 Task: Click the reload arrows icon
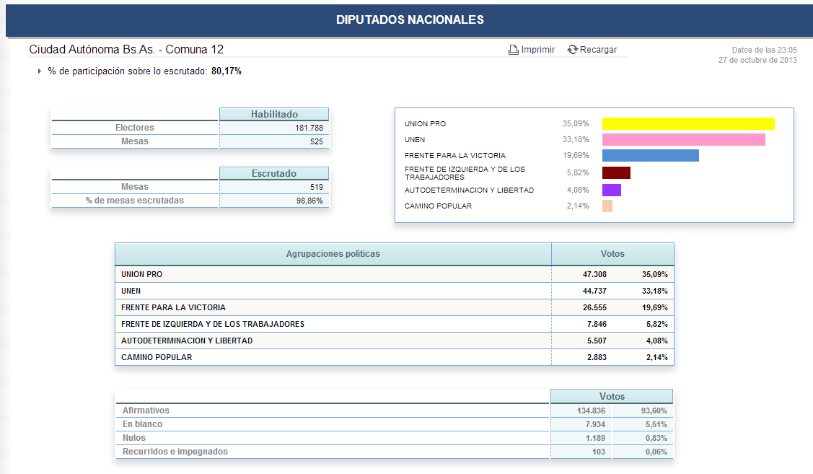(573, 50)
